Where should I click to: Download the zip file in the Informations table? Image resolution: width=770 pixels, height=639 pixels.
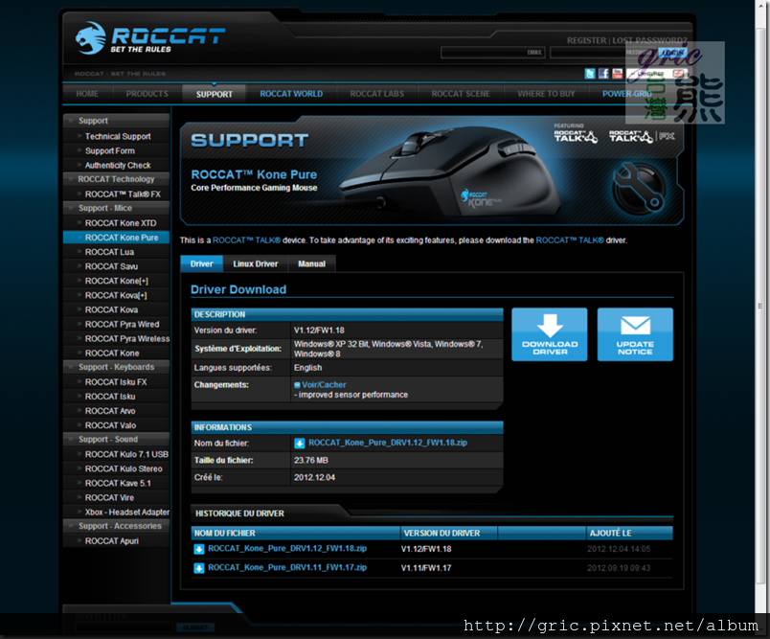388,443
